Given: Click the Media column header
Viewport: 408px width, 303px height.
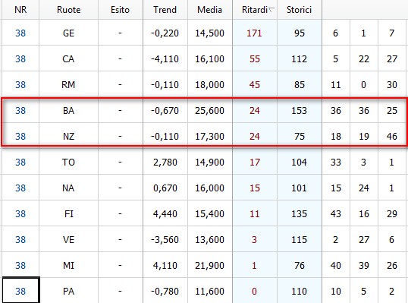Looking at the screenshot, I should point(210,10).
